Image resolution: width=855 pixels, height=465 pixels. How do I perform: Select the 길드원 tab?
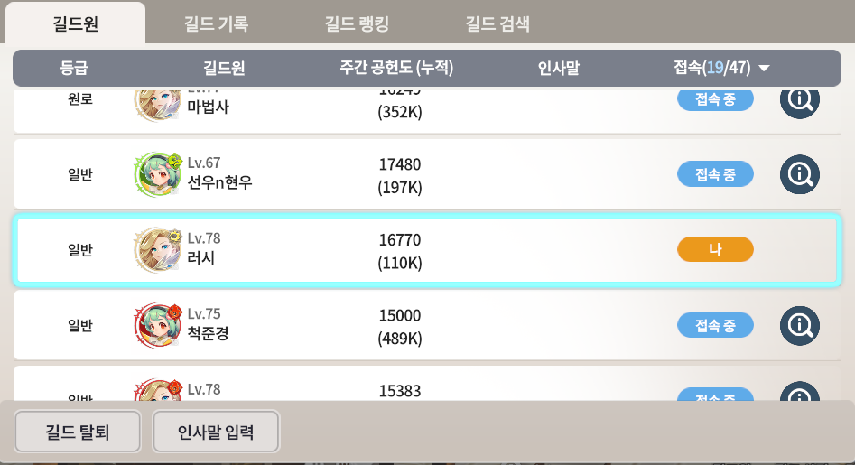pyautogui.click(x=76, y=24)
